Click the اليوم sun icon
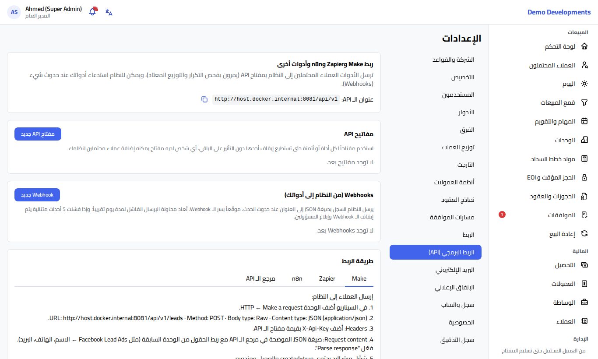598x359 pixels. coord(584,84)
